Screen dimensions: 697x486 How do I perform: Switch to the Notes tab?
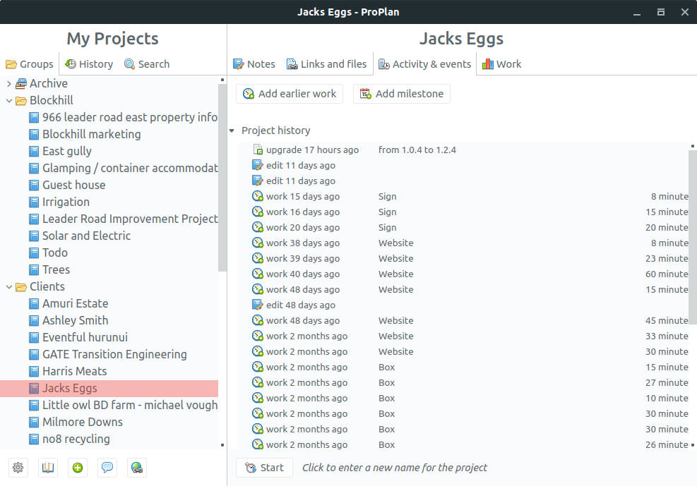click(x=254, y=63)
